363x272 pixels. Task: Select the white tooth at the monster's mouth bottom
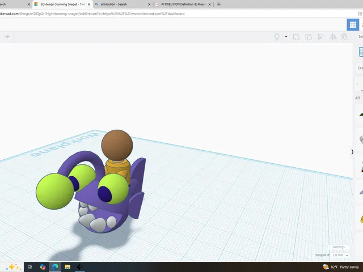point(98,225)
